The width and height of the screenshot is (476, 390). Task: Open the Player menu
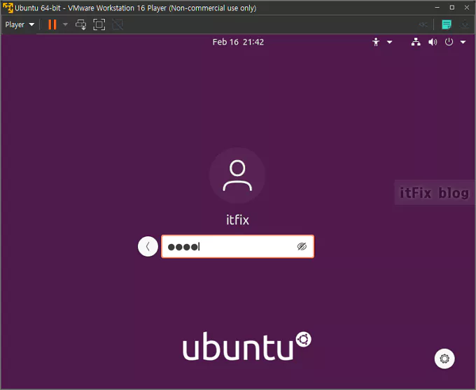pos(20,24)
